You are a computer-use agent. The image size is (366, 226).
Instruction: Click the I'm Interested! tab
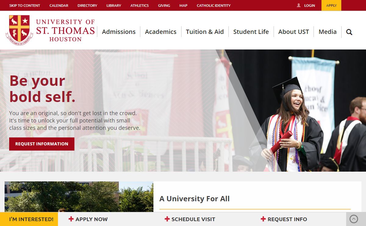pos(29,219)
